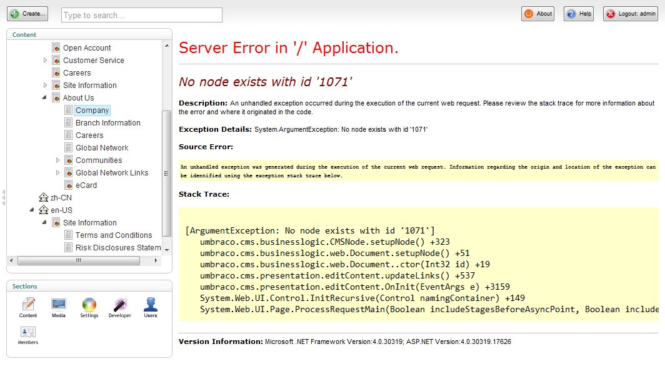Click the tree's horizontal scrollbar thumb
665x369 pixels.
click(x=79, y=260)
